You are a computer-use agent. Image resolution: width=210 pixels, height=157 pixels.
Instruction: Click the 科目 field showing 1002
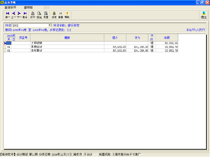click(30, 25)
